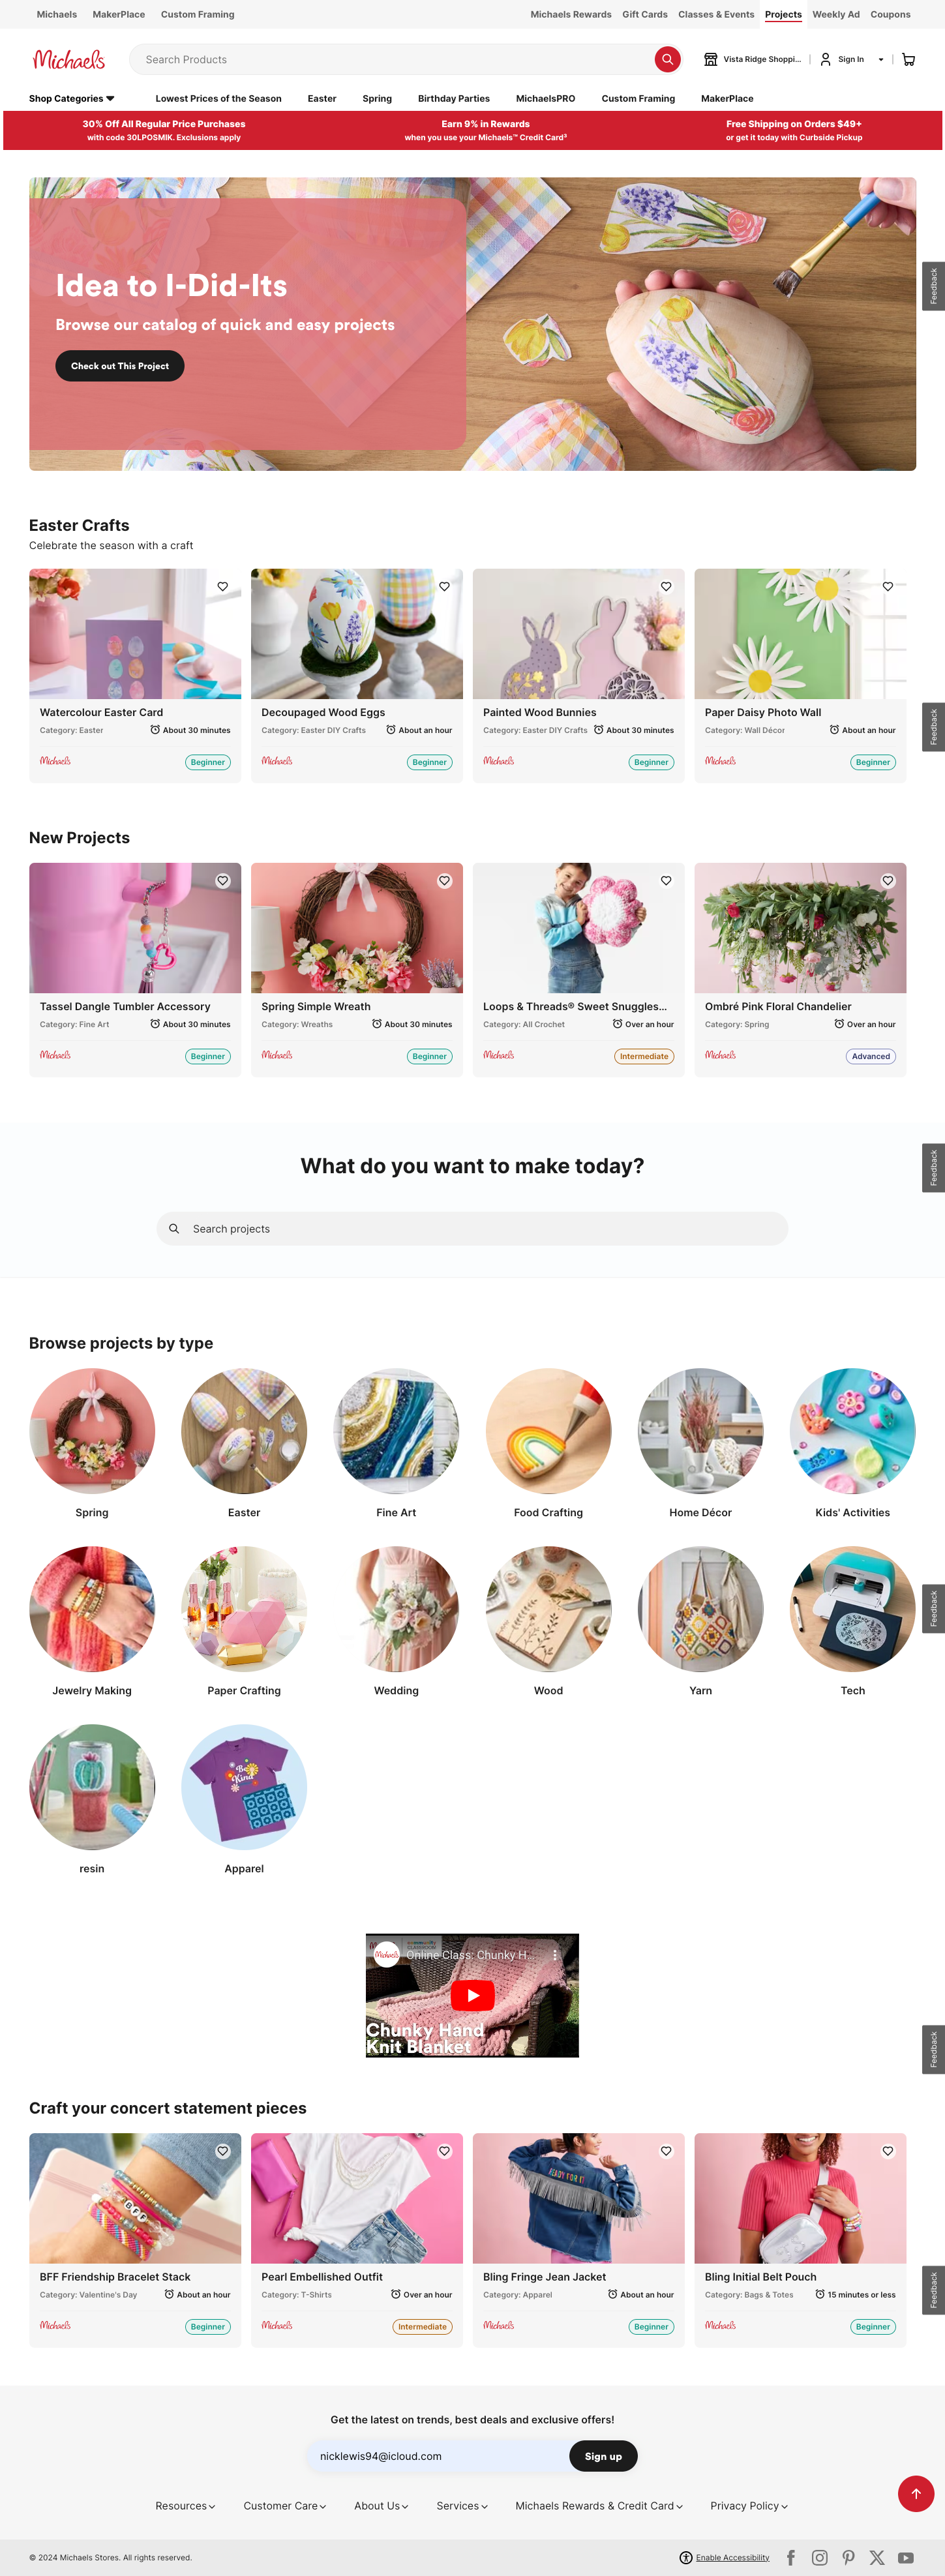
Task: Favorite the Watercolour Easter Card project
Action: pos(223,587)
